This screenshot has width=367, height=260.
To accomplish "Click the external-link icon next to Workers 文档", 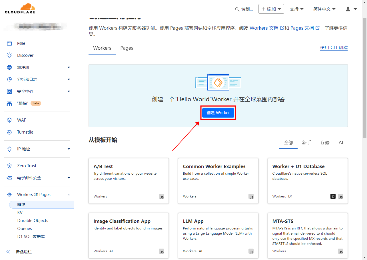I will 282,28.
